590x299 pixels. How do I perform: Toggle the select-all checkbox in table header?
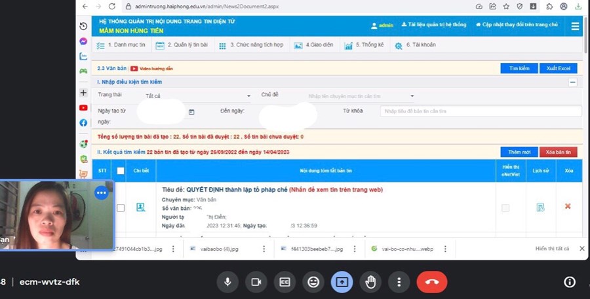[x=120, y=171]
